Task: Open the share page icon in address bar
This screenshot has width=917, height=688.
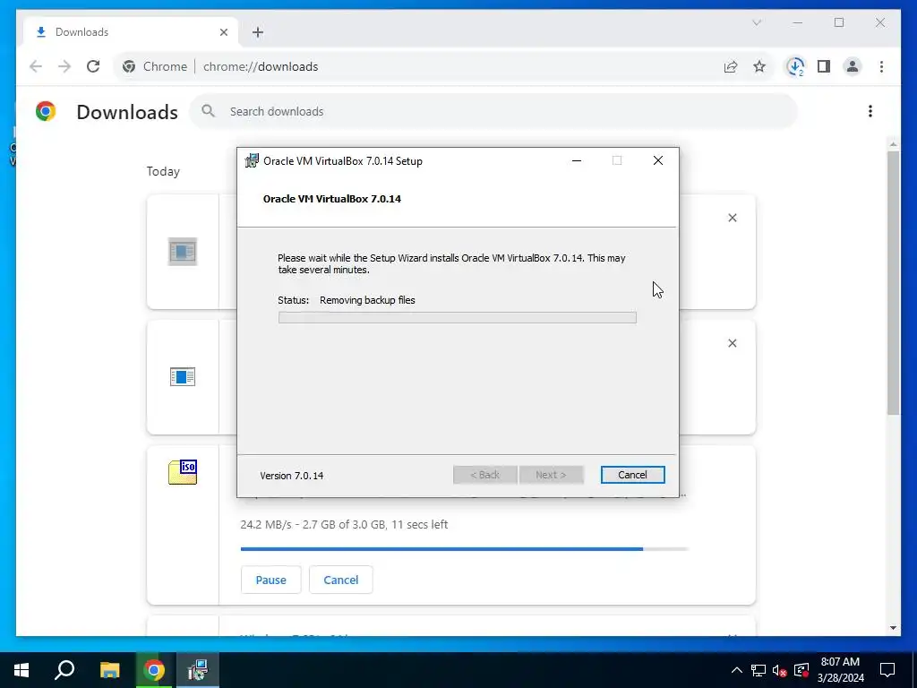Action: (x=731, y=66)
